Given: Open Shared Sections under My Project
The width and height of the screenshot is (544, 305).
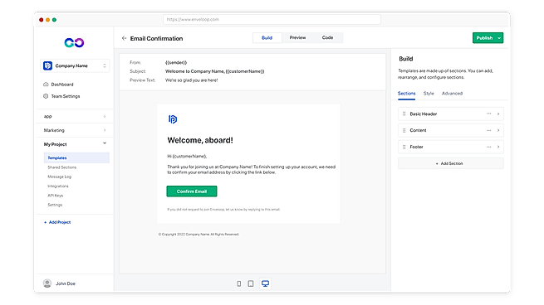Looking at the screenshot, I should pos(61,167).
